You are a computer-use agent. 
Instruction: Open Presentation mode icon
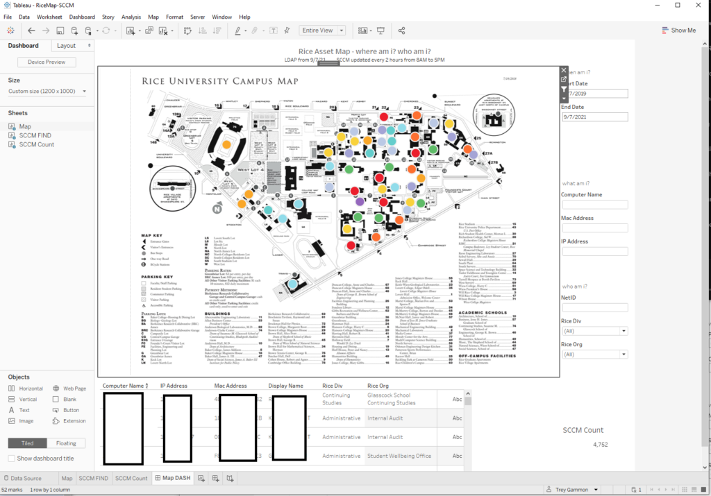[381, 31]
